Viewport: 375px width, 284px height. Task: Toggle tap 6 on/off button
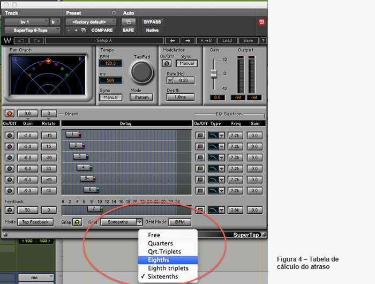[x=10, y=191]
